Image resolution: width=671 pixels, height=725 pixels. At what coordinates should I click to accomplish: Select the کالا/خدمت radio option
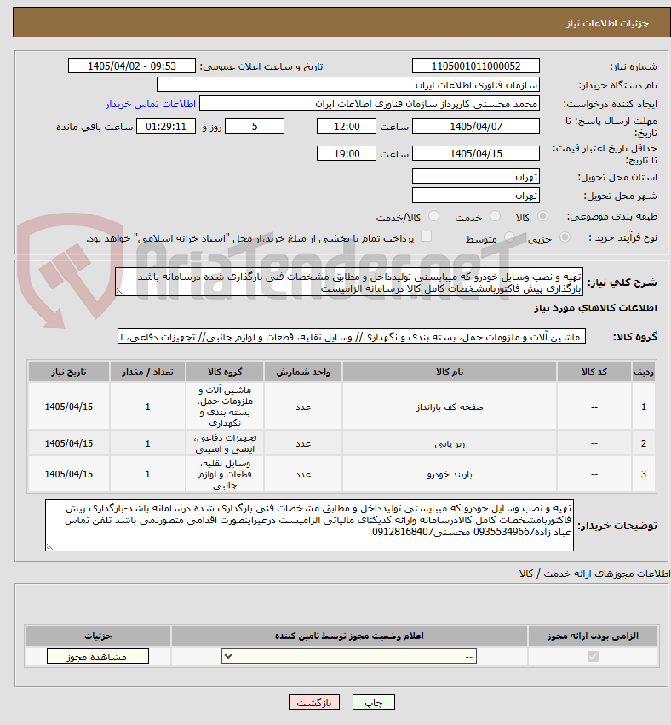[433, 216]
